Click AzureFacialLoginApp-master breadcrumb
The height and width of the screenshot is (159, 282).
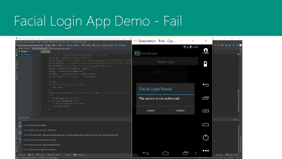[30, 45]
